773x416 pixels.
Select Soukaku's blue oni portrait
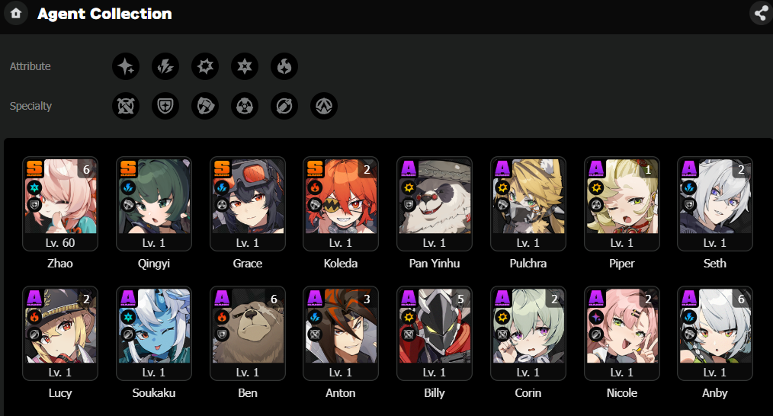154,326
